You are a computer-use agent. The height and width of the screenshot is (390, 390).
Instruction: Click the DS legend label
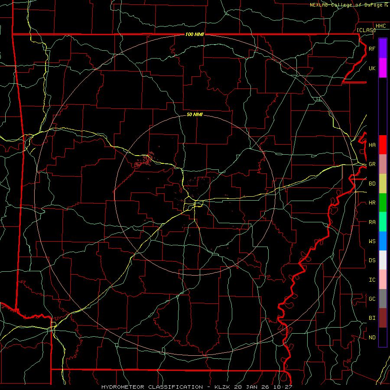(x=372, y=260)
